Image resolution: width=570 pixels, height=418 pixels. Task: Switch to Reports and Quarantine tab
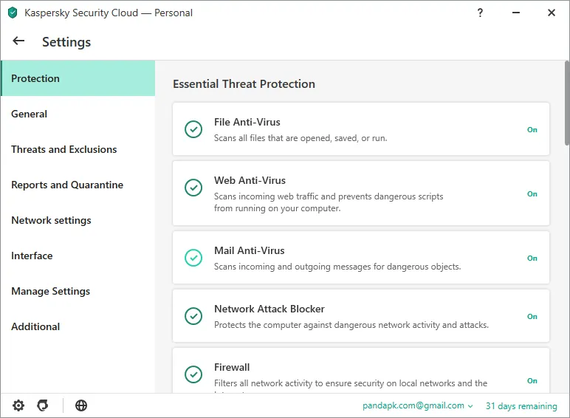[67, 185]
